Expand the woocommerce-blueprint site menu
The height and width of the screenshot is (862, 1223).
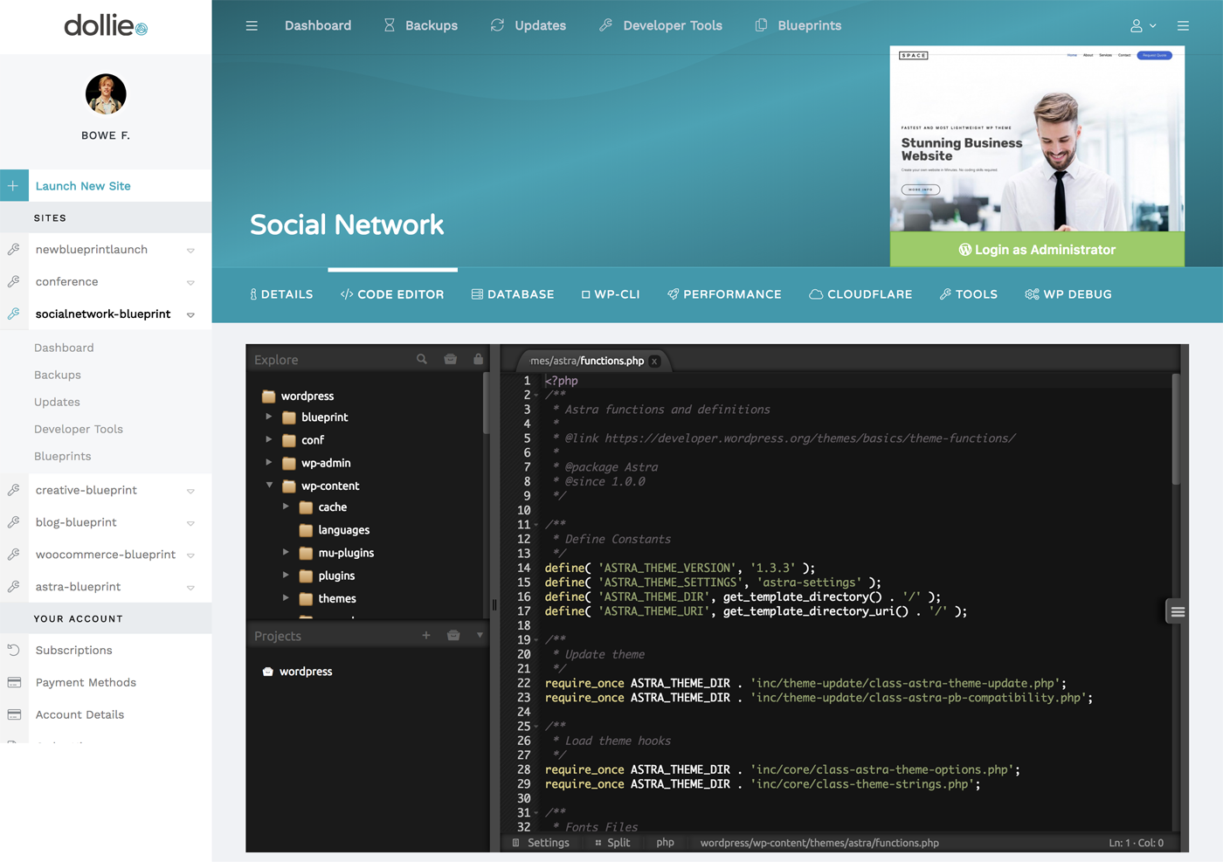[x=190, y=555]
